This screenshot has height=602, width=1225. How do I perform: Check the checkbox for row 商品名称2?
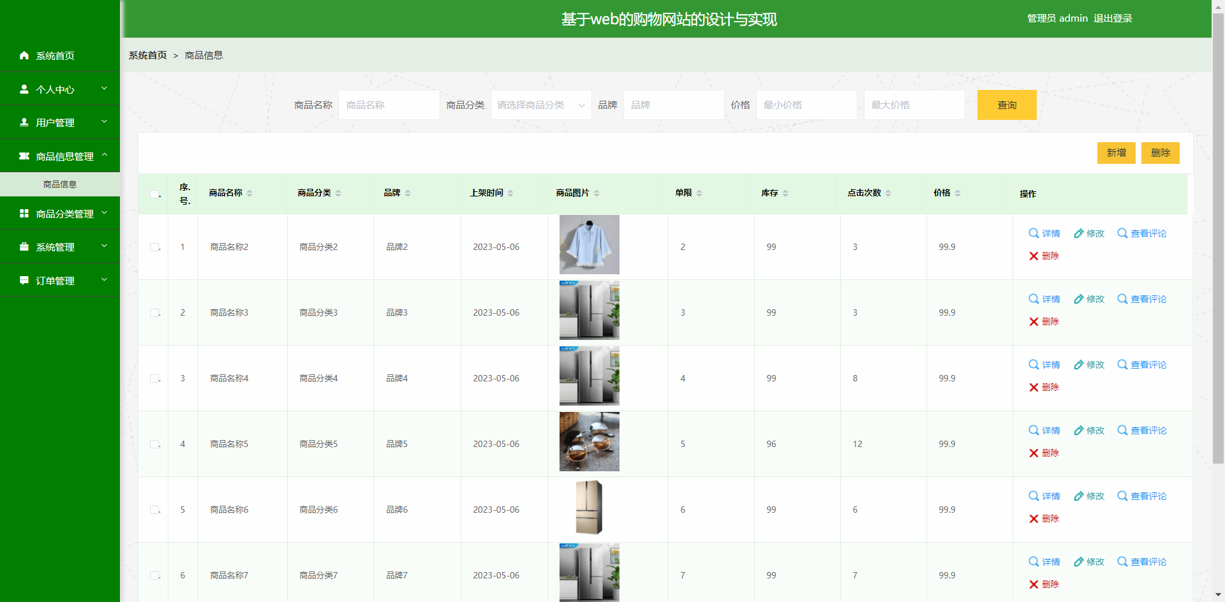154,247
